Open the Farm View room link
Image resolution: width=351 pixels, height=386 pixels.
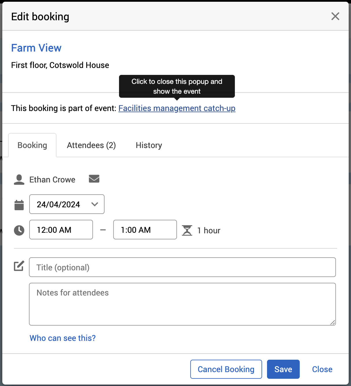click(x=36, y=48)
